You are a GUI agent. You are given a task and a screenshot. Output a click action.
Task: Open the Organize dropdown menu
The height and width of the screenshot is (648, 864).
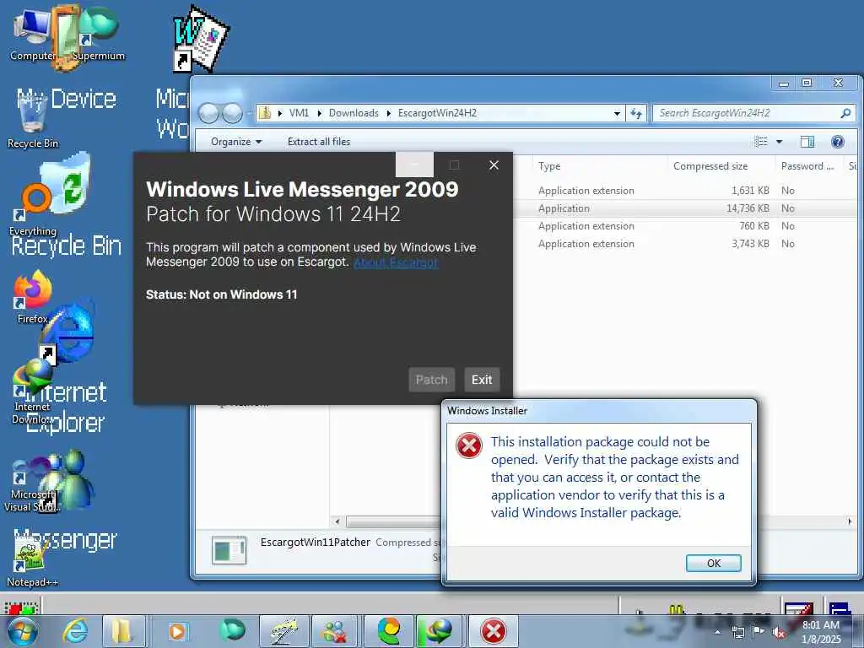tap(236, 142)
